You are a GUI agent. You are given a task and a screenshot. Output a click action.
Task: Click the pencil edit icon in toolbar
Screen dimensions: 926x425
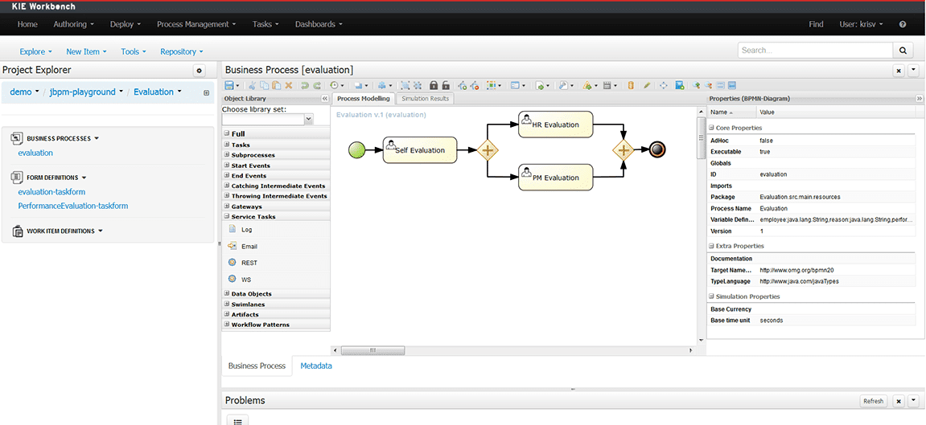click(648, 85)
